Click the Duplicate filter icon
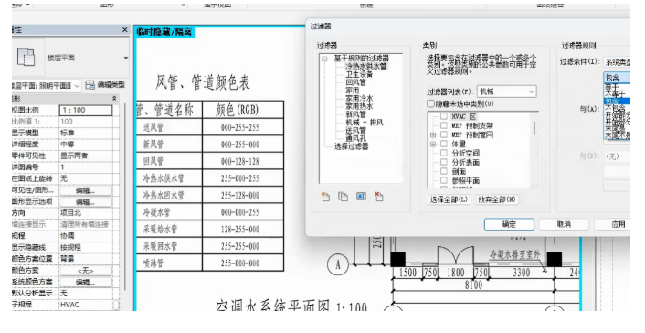Viewport: 645px width, 333px height. [x=344, y=197]
